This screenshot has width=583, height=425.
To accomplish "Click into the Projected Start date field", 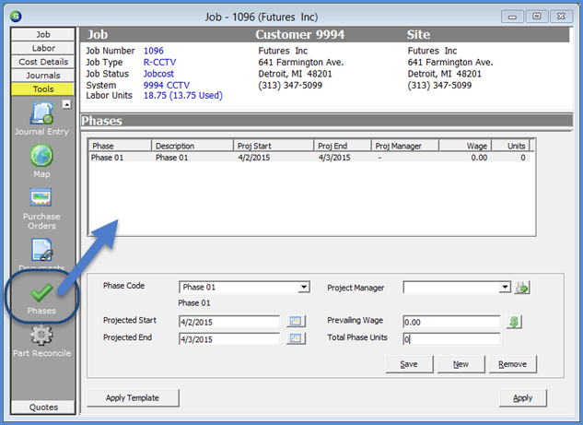I will (229, 322).
